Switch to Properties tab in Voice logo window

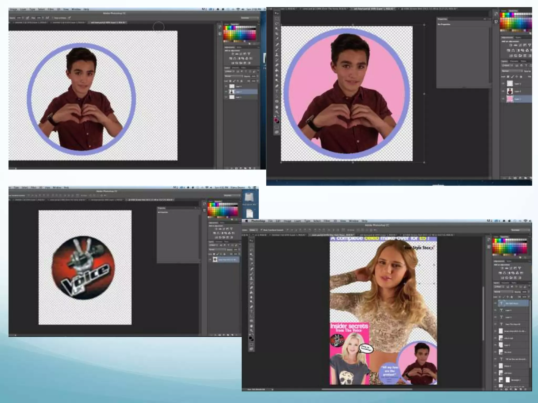click(x=162, y=208)
